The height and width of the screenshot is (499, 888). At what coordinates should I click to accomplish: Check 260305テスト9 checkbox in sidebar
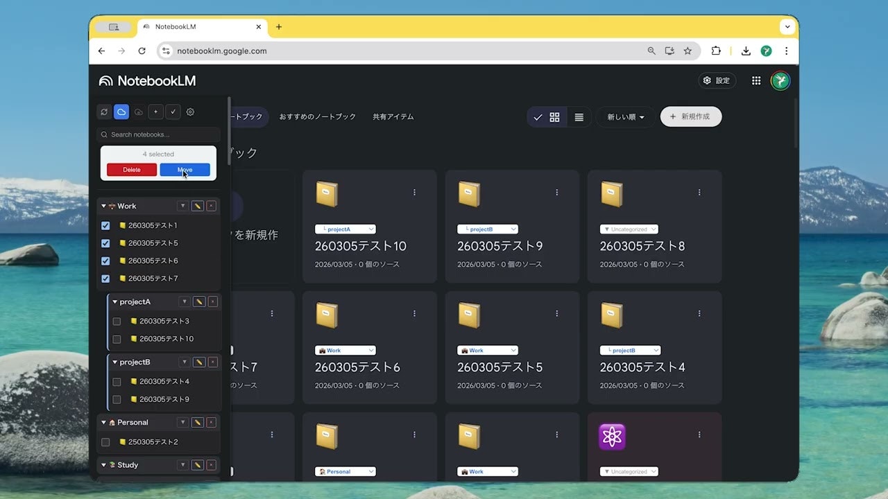tap(117, 399)
